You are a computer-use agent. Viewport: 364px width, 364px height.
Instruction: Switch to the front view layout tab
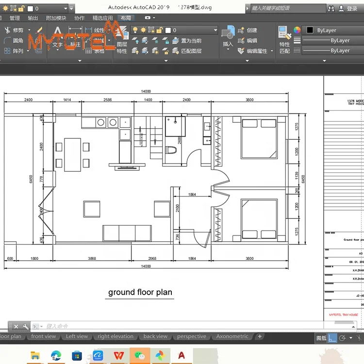pos(44,336)
